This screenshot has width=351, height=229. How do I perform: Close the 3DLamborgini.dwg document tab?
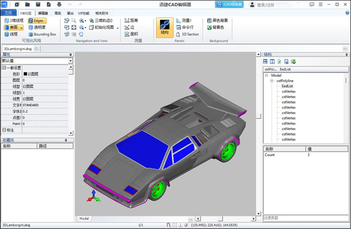[36, 49]
